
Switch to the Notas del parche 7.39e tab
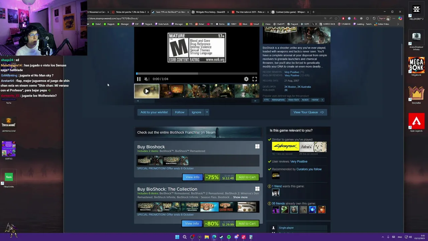(x=131, y=12)
